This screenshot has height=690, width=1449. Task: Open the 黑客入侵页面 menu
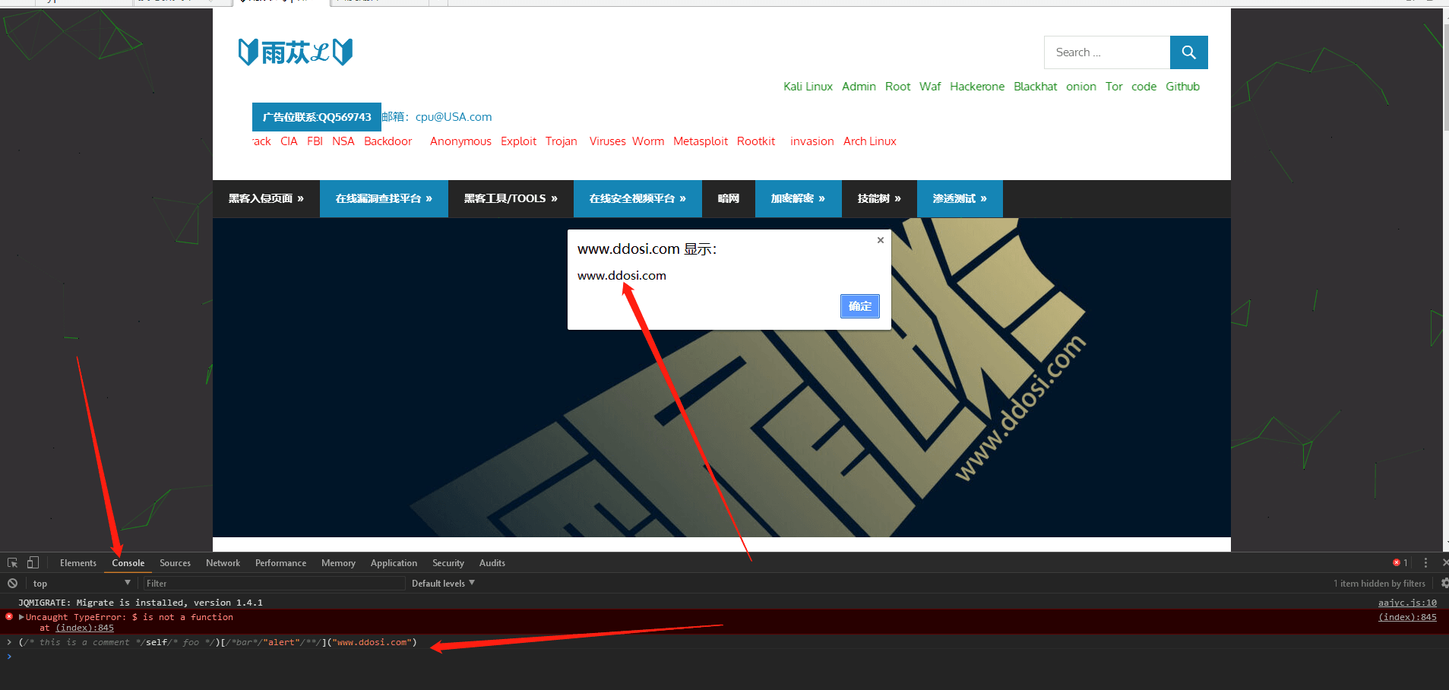266,199
